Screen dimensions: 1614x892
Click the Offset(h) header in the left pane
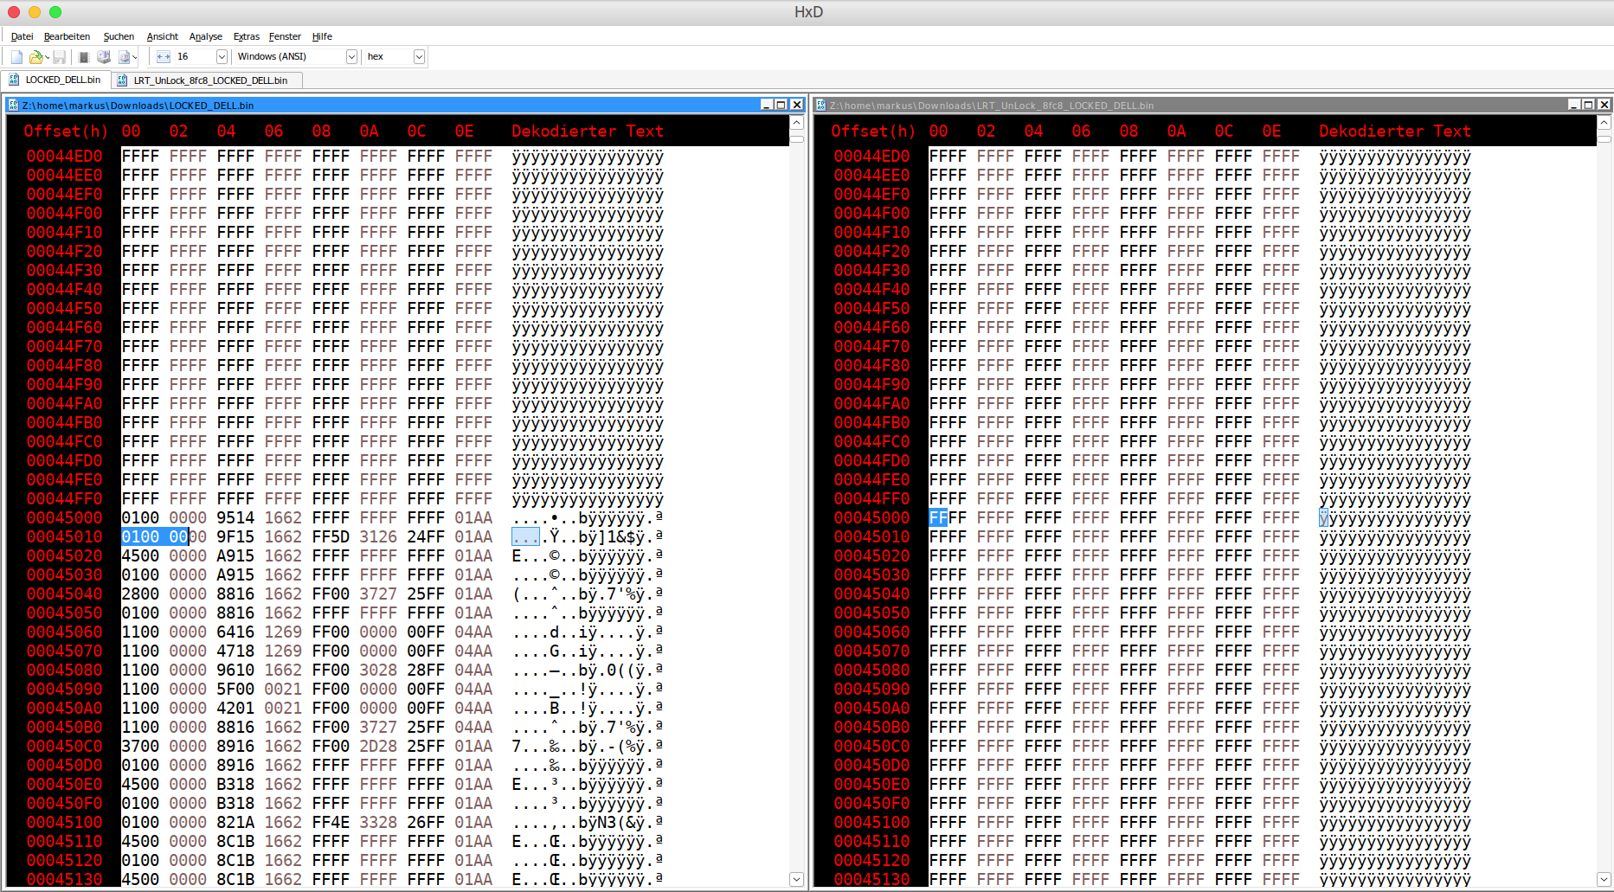(66, 131)
